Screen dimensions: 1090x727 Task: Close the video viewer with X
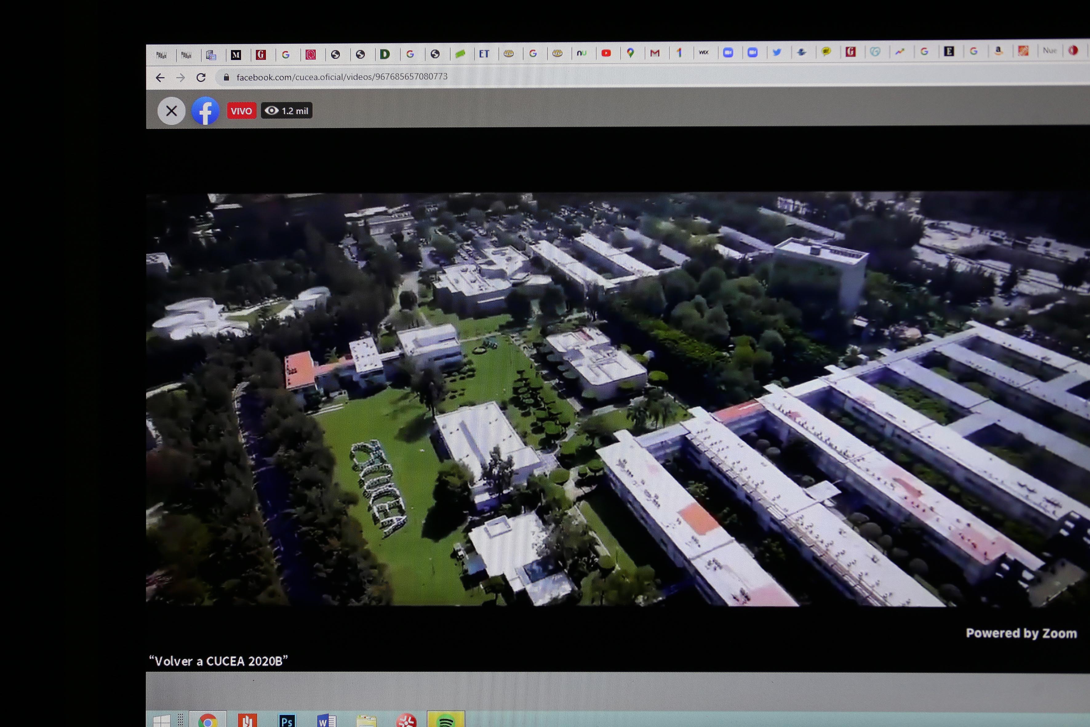(x=171, y=111)
